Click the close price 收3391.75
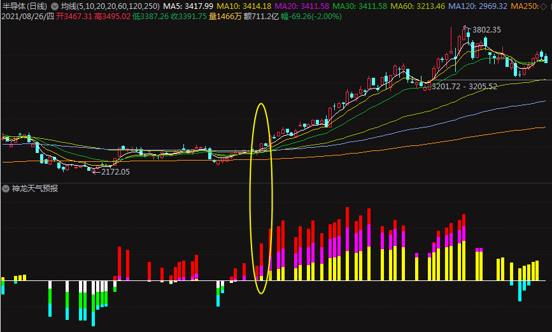The height and width of the screenshot is (332, 552). 188,17
